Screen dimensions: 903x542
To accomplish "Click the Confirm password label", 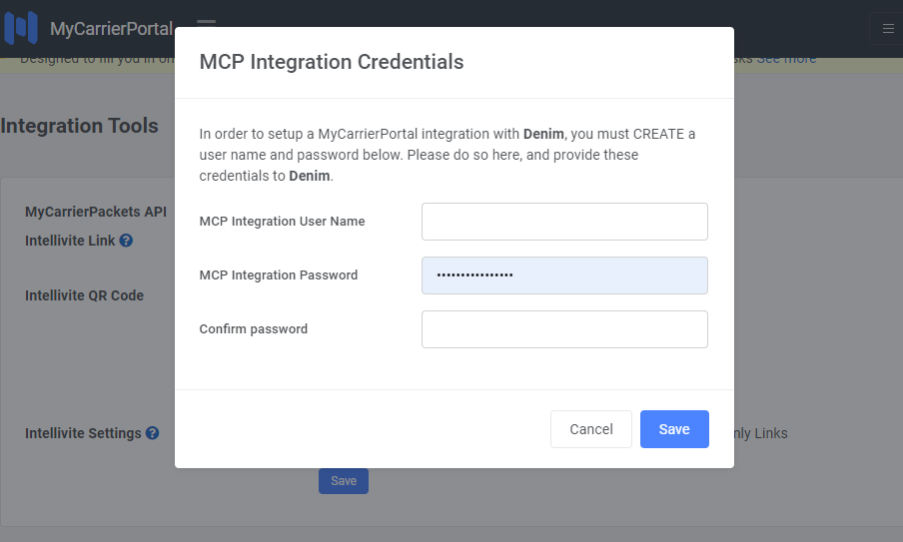I will (x=254, y=329).
